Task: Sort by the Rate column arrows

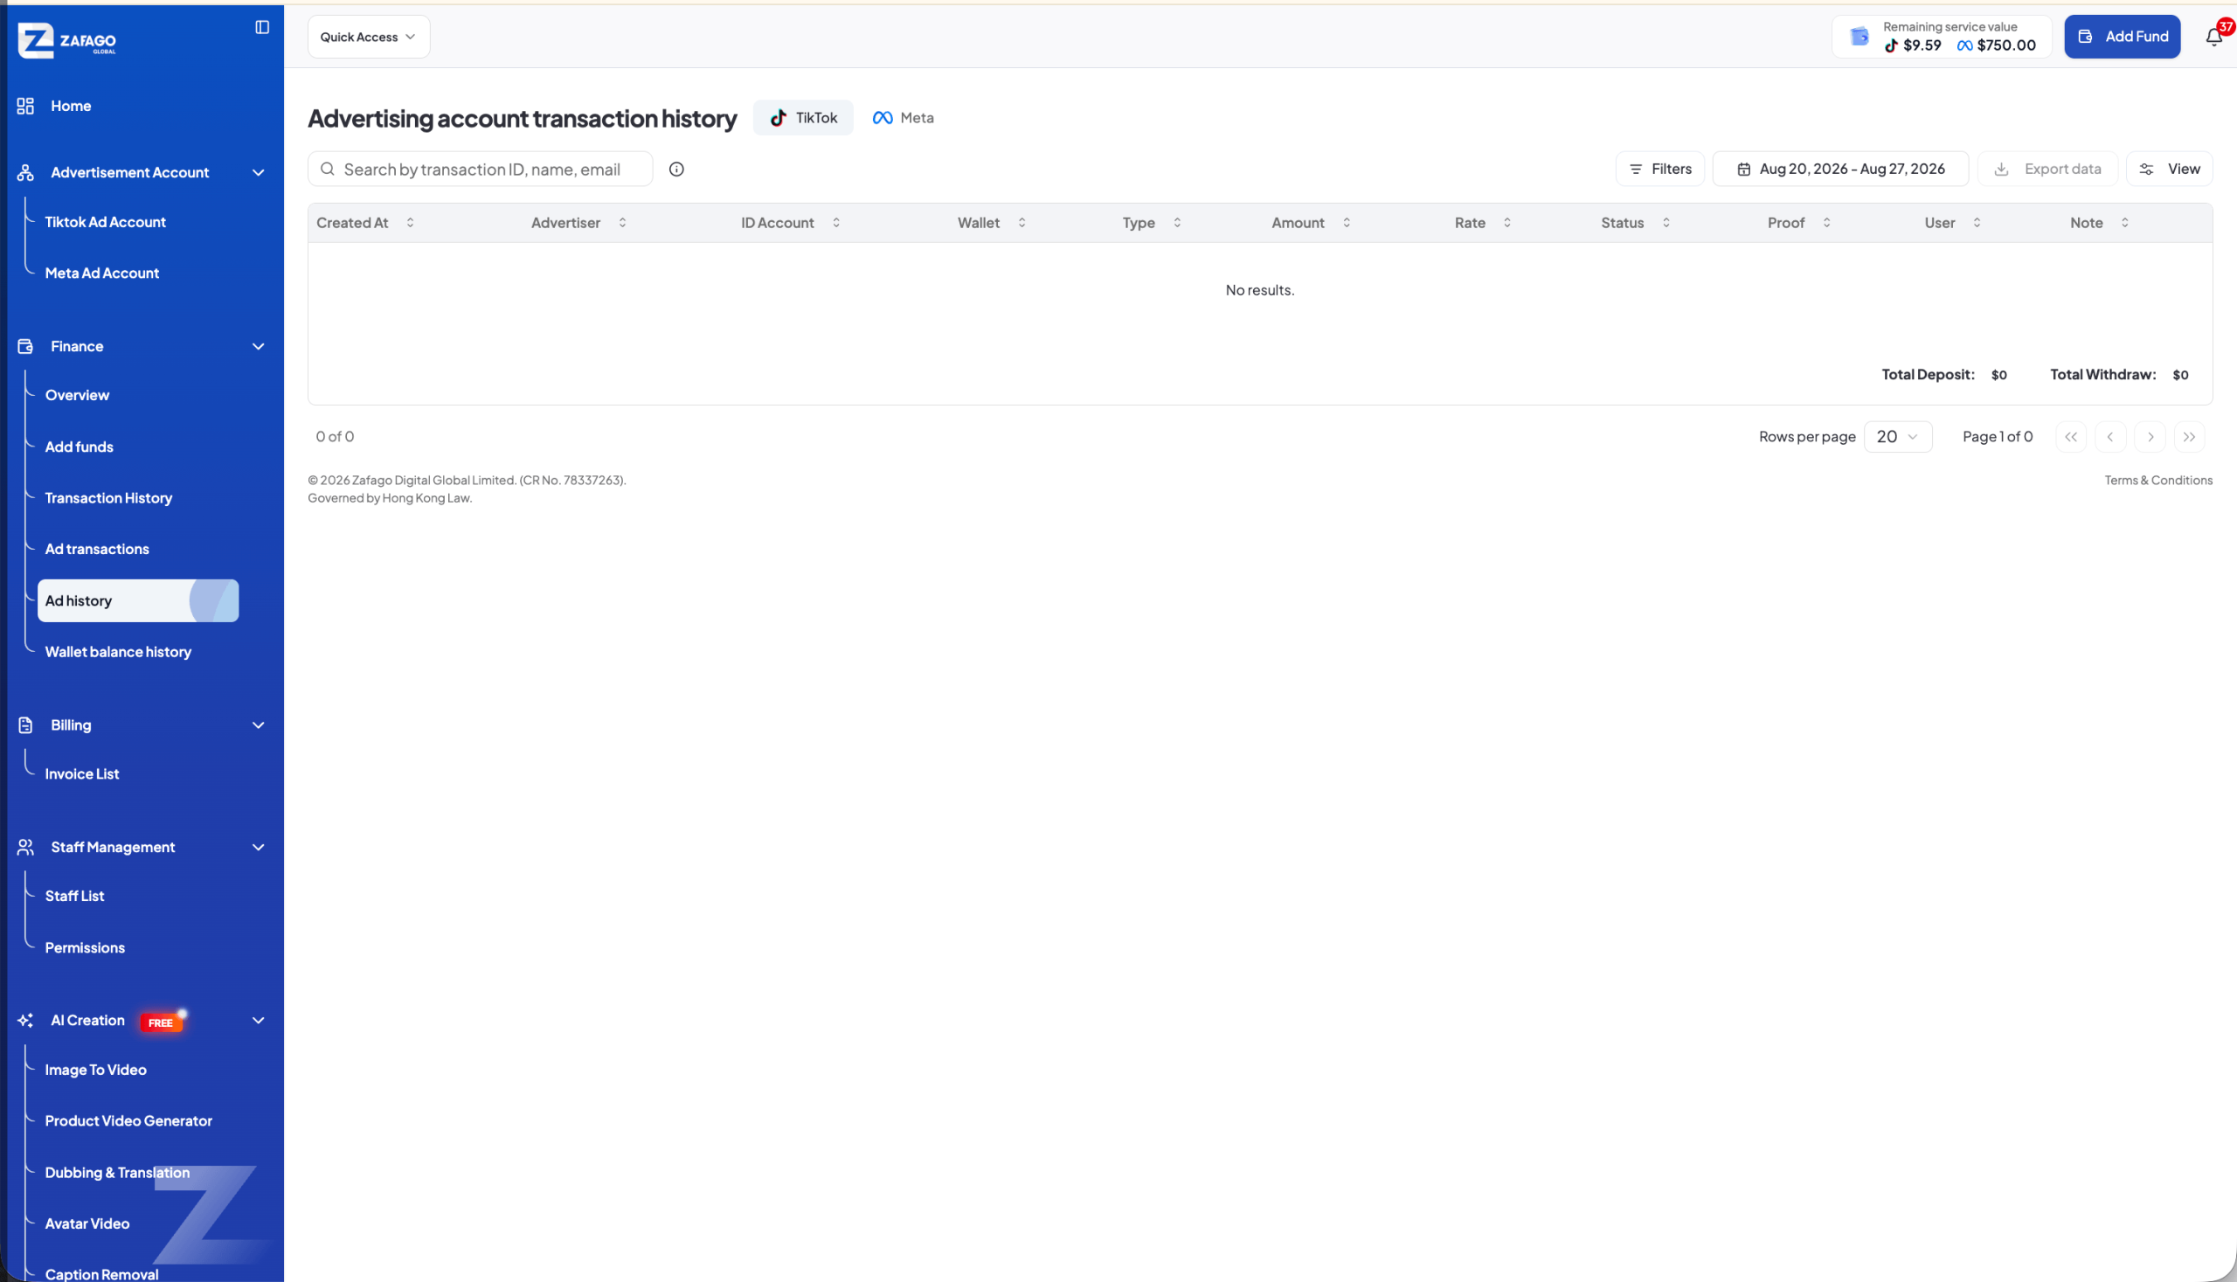Action: pyautogui.click(x=1507, y=223)
